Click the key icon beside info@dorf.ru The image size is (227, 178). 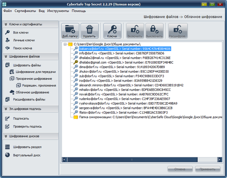click(75, 53)
